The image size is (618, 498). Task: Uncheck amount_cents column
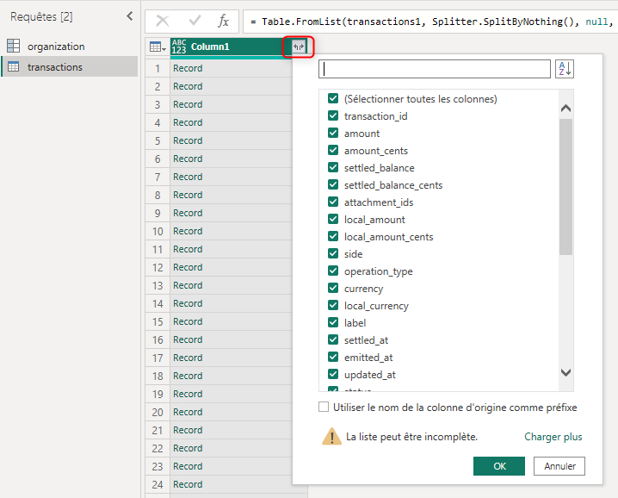333,150
